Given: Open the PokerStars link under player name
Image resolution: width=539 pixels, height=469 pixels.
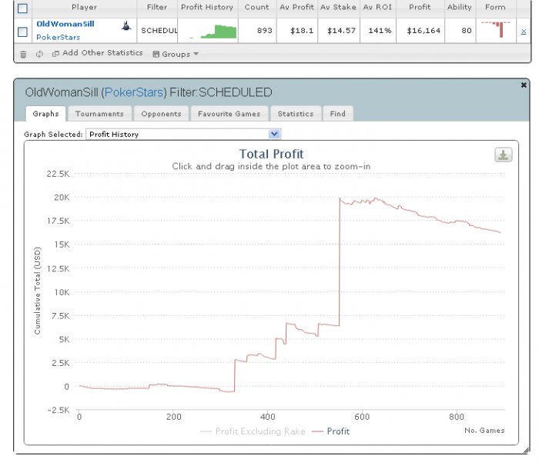Looking at the screenshot, I should pos(58,37).
